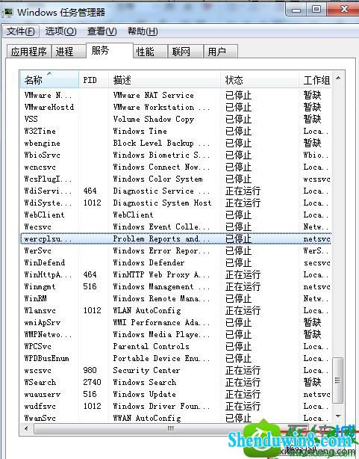Open the 查看(V) menu
The height and width of the screenshot is (459, 359).
click(102, 31)
